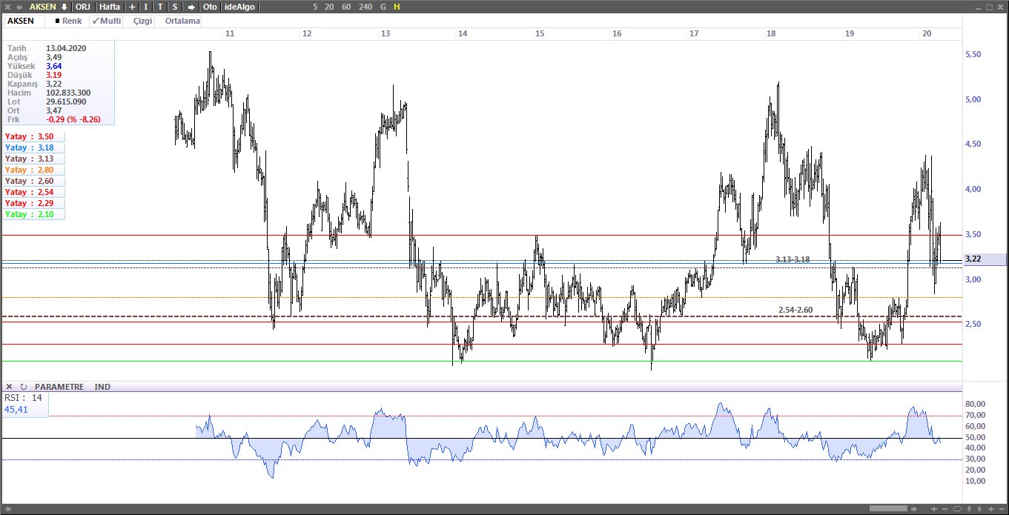Click the 2.54-2.60 chart annotation
This screenshot has width=1009, height=515.
795,309
